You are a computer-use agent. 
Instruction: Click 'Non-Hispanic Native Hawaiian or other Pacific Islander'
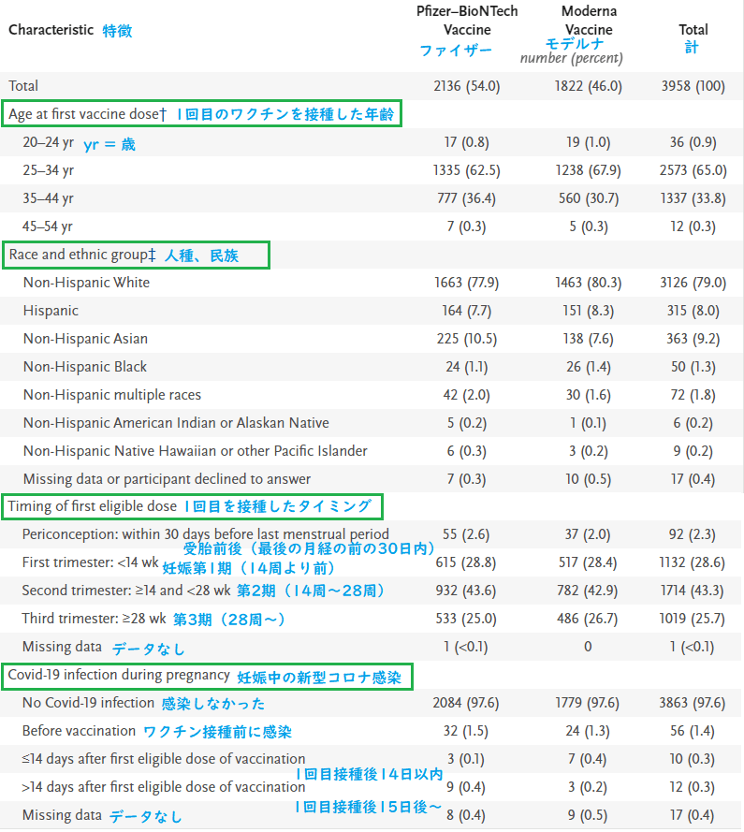196,451
